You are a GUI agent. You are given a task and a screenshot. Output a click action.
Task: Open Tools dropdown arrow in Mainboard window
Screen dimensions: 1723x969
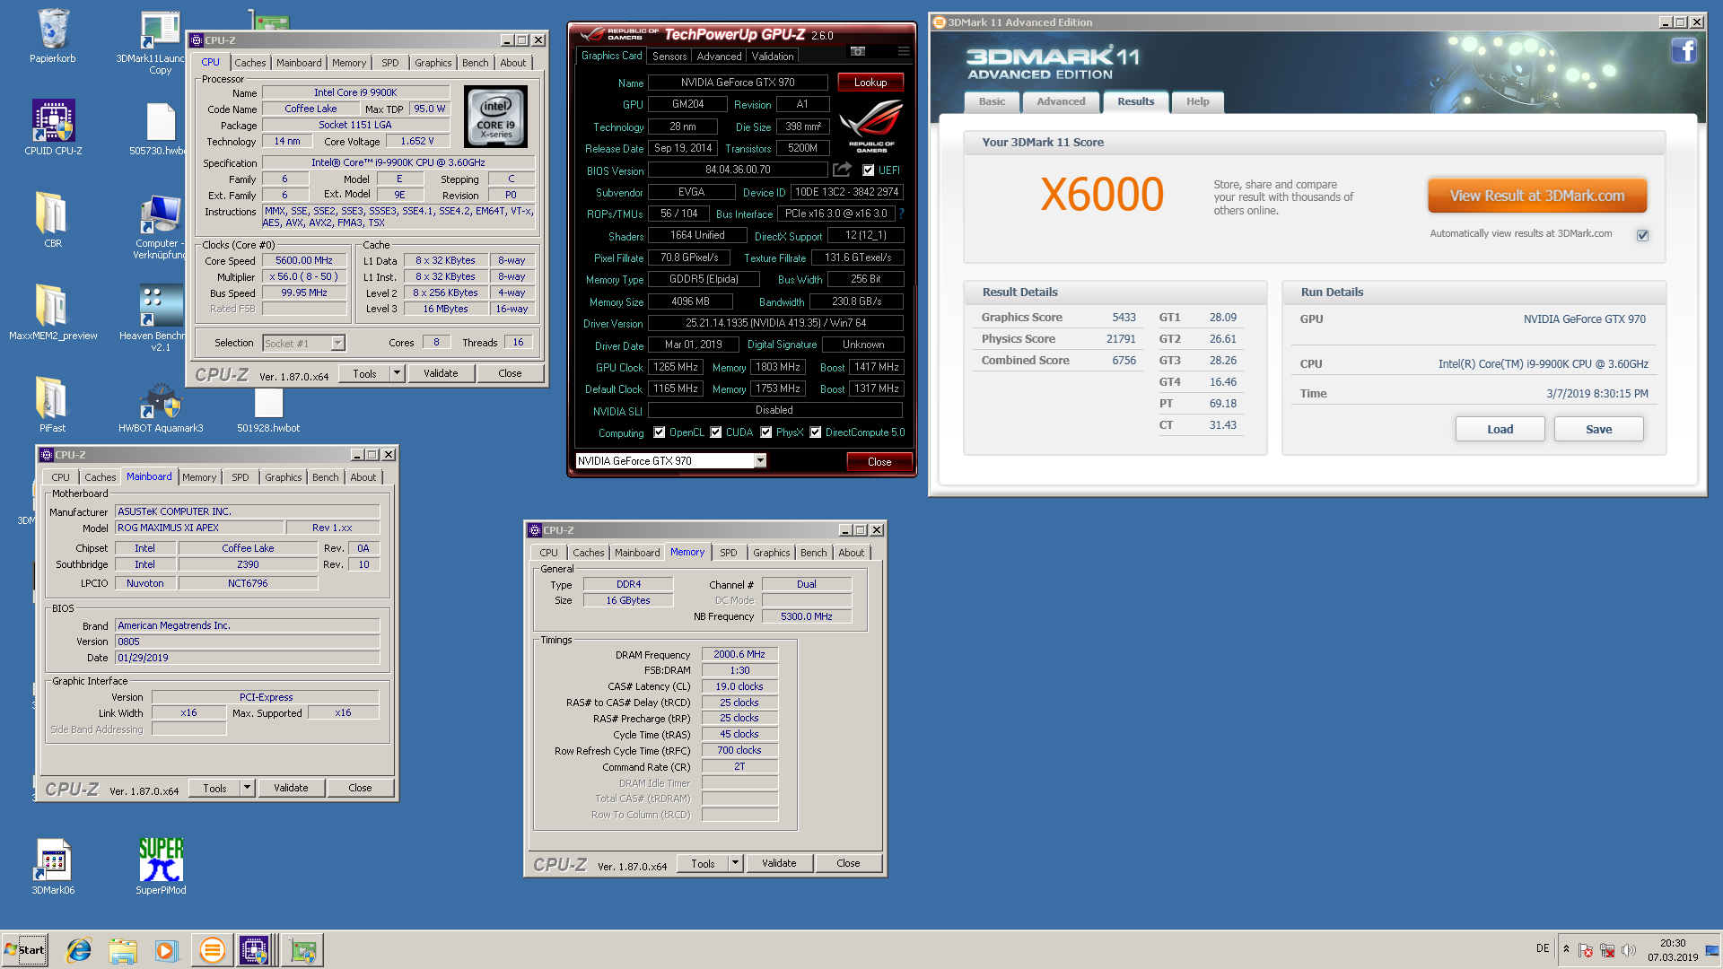point(247,788)
